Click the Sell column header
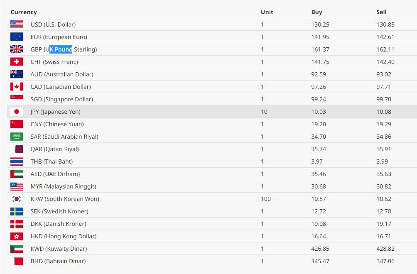This screenshot has height=274, width=417. pyautogui.click(x=381, y=12)
